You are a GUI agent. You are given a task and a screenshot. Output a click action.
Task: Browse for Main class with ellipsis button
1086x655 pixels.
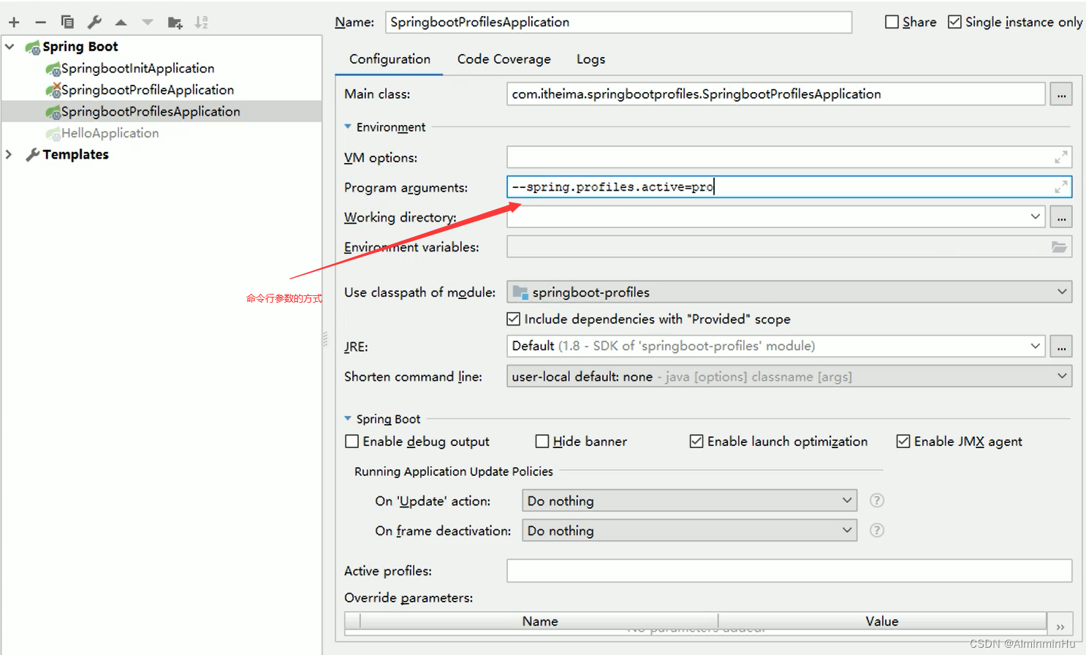[1061, 94]
